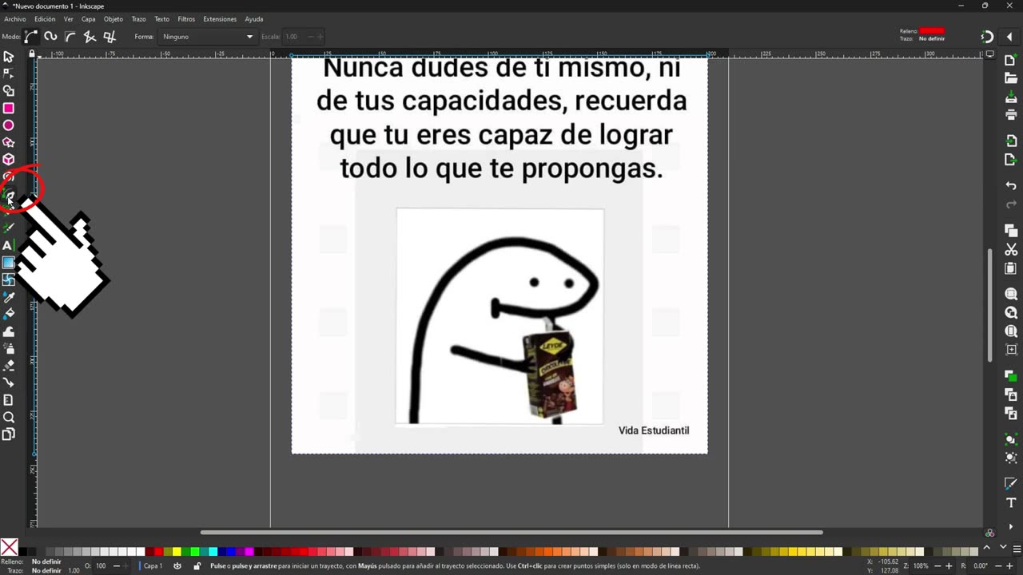Open the Capa 1 layer selector
This screenshot has width=1023, height=575.
[x=153, y=566]
